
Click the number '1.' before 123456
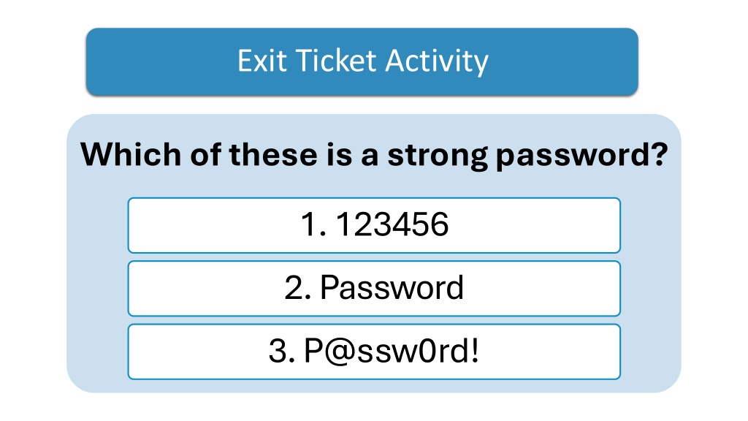tap(313, 224)
